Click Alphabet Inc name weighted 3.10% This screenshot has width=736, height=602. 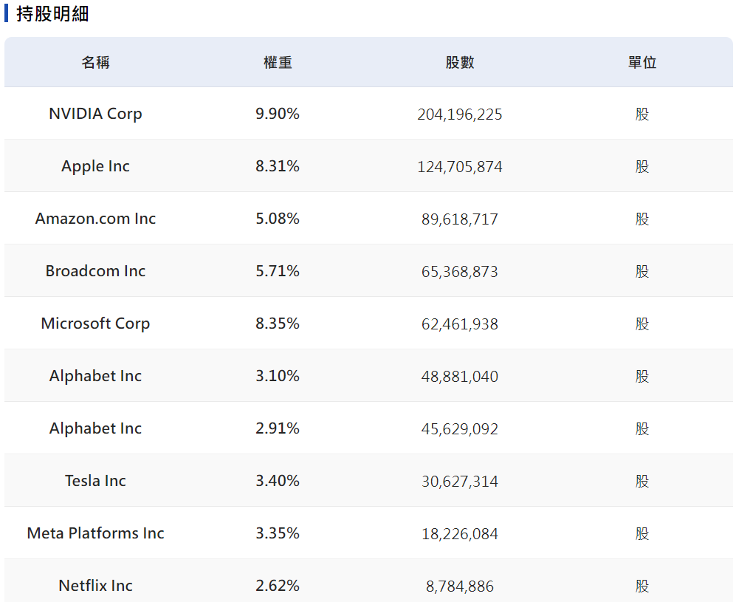[95, 376]
